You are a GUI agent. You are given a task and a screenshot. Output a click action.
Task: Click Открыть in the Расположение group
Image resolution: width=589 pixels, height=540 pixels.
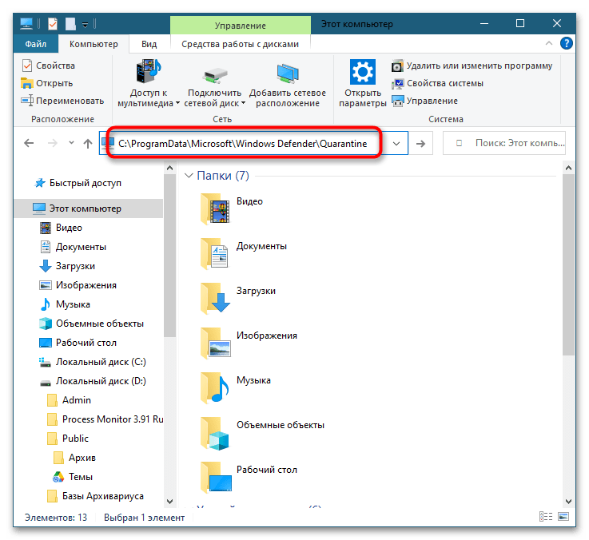pyautogui.click(x=47, y=83)
